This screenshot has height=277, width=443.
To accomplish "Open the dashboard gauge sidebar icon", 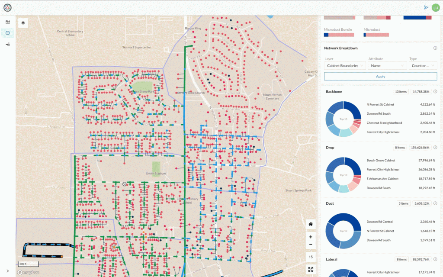I will (8, 33).
